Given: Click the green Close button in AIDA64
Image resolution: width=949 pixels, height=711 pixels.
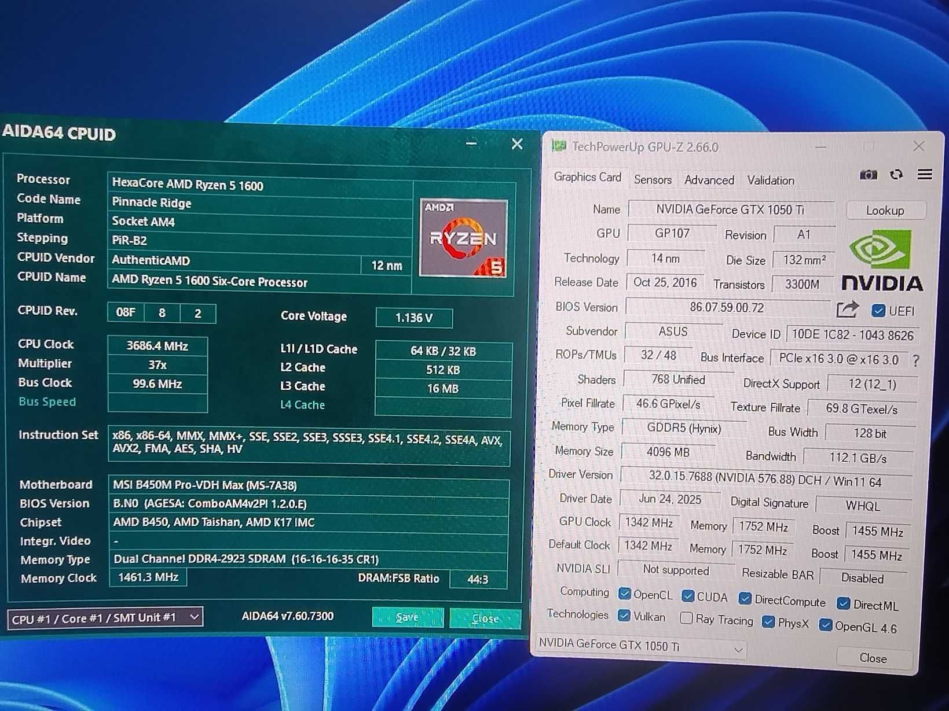Looking at the screenshot, I should pos(485,618).
